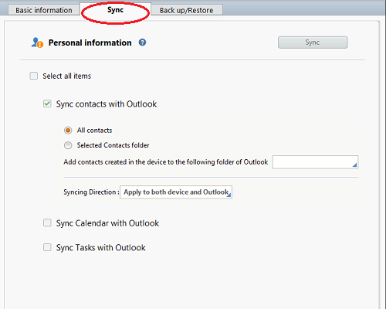The height and width of the screenshot is (309, 386).
Task: Expand the Syncing Direction dropdown
Action: (176, 192)
